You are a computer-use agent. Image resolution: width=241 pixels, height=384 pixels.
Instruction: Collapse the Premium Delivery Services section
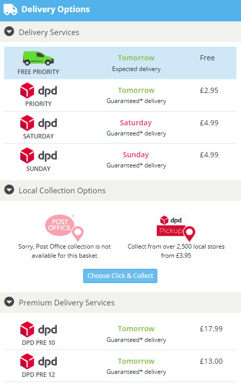click(x=9, y=302)
